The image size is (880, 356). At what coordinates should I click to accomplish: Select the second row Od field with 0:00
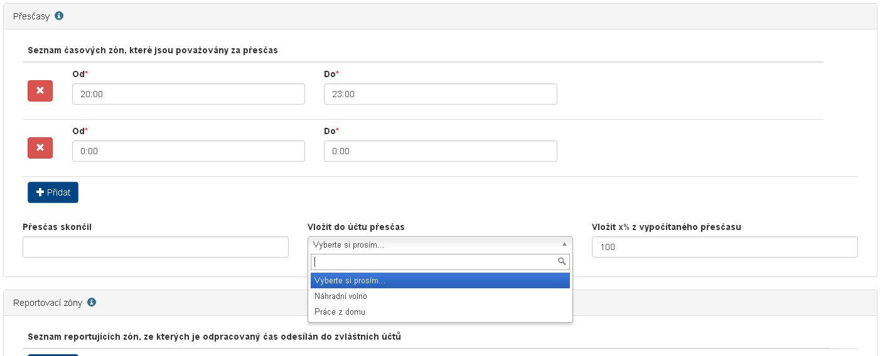click(188, 151)
